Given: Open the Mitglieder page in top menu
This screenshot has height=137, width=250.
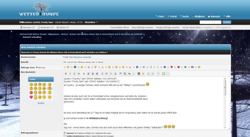Looking at the screenshot, I should tap(198, 16).
